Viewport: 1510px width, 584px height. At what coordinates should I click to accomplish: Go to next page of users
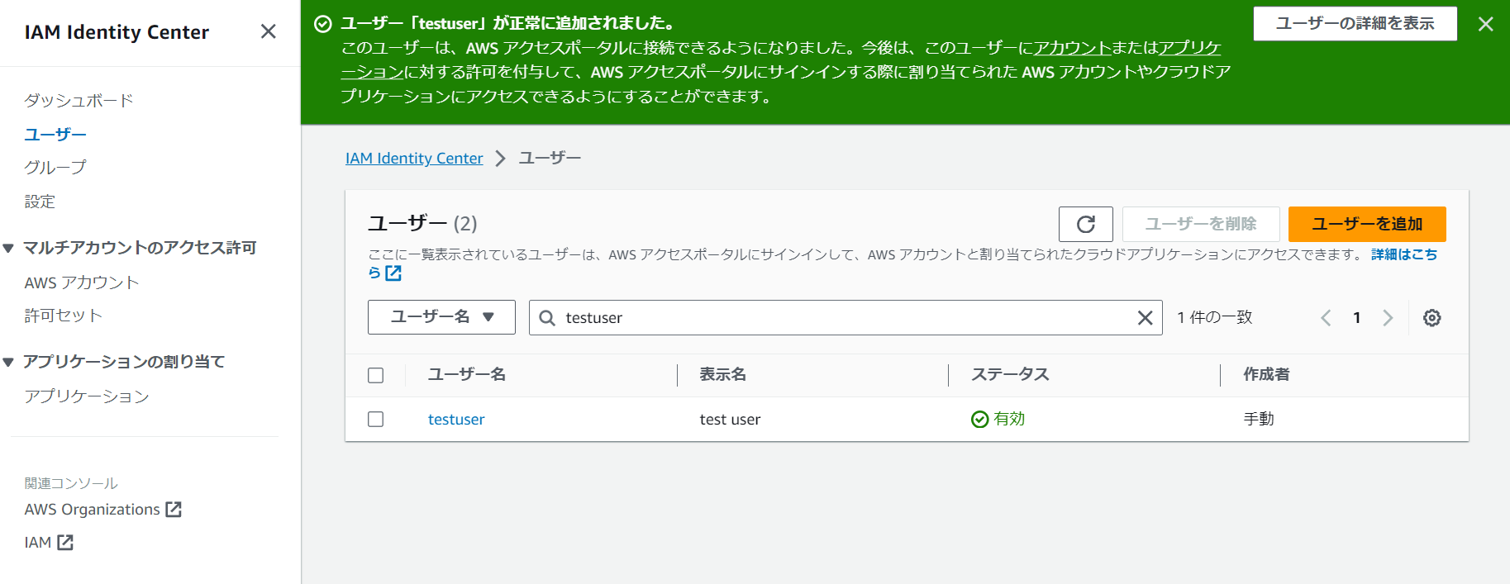point(1388,318)
